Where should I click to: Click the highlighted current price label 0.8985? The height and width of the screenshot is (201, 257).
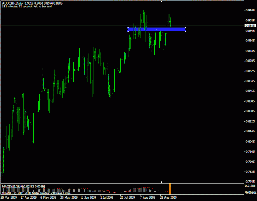click(x=250, y=26)
